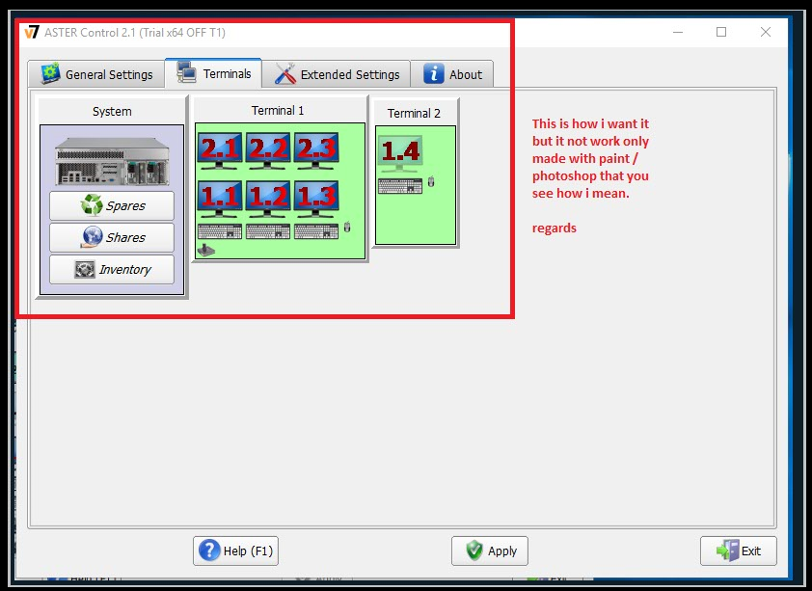Select the keyboard in Terminal 2
Image resolution: width=812 pixels, height=591 pixels.
400,186
